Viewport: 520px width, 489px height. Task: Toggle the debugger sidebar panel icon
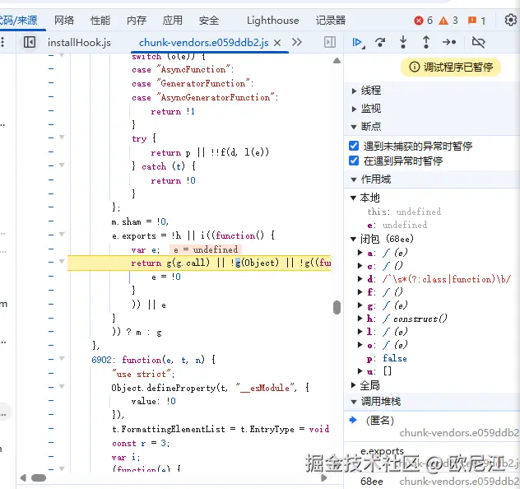pos(330,42)
